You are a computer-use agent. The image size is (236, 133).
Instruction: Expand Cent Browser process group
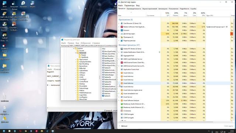(119, 23)
